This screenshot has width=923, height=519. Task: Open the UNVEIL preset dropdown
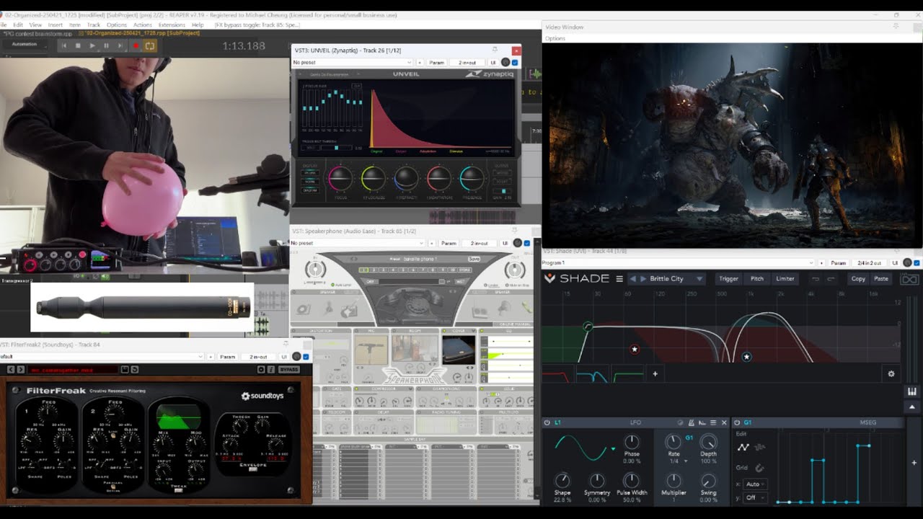(352, 63)
